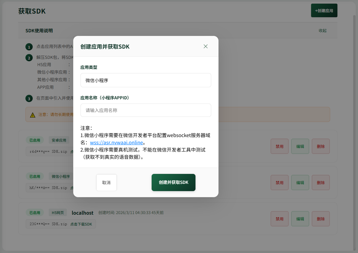Click the step 1 numbered circle icon

click(29, 47)
